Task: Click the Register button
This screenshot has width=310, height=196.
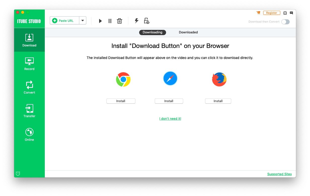Action: click(x=272, y=13)
